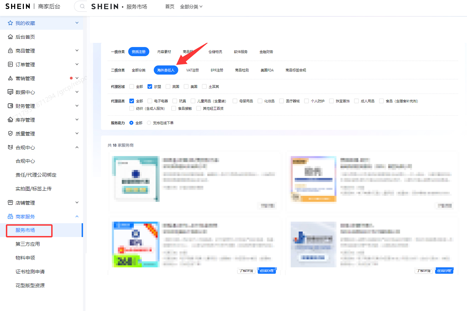Click the shield icon for 质量管理
The width and height of the screenshot is (467, 311).
[x=10, y=134]
